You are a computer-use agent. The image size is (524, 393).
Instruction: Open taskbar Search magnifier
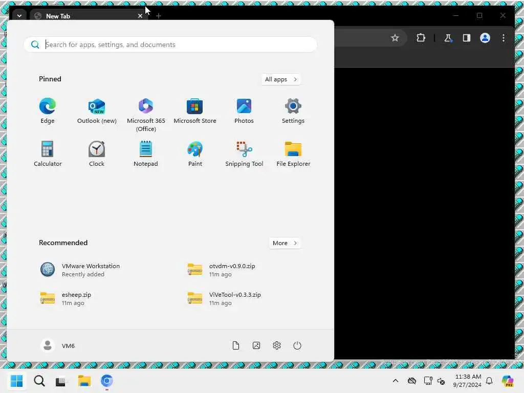point(39,381)
